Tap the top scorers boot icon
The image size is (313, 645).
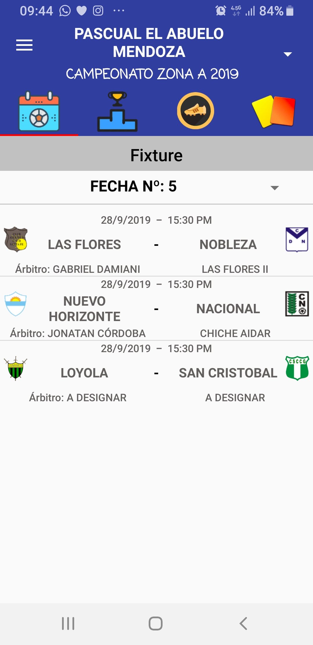coord(195,111)
